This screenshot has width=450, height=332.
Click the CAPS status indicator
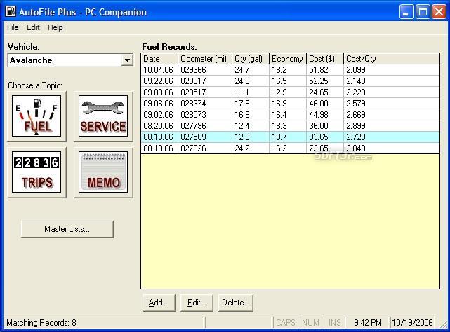286,323
